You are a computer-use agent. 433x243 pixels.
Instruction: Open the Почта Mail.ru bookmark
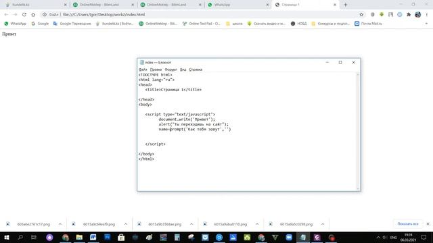click(x=369, y=24)
